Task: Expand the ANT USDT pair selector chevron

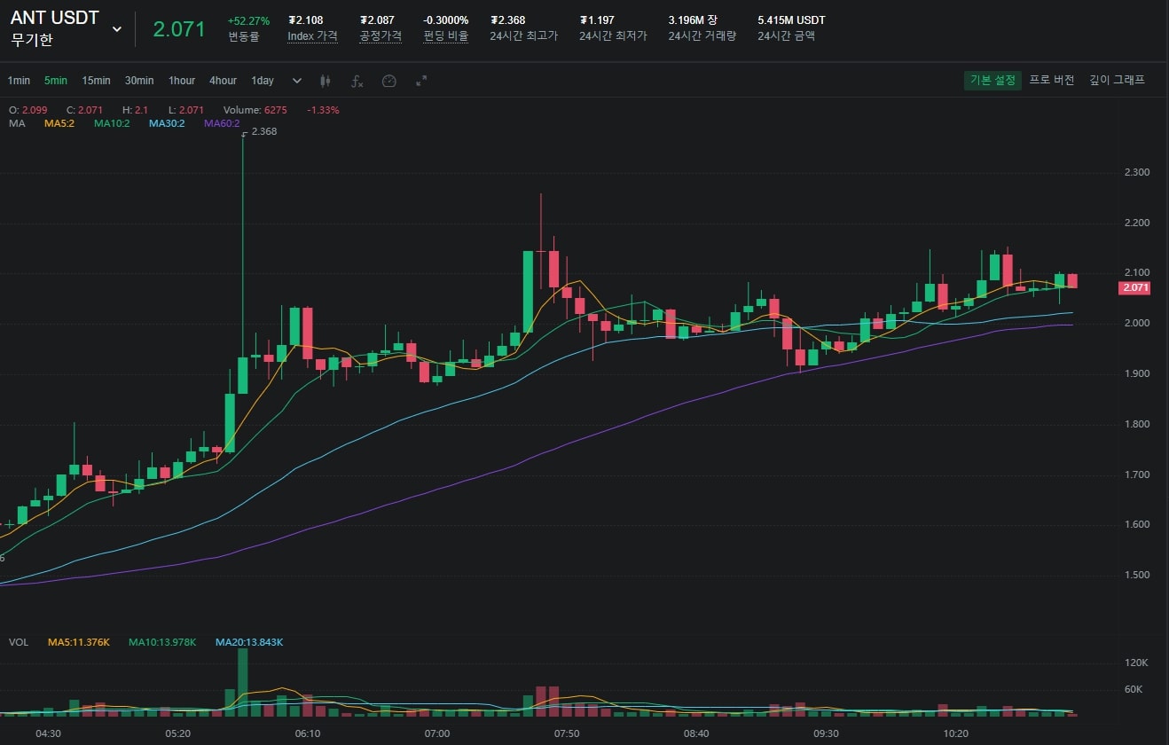Action: [117, 29]
